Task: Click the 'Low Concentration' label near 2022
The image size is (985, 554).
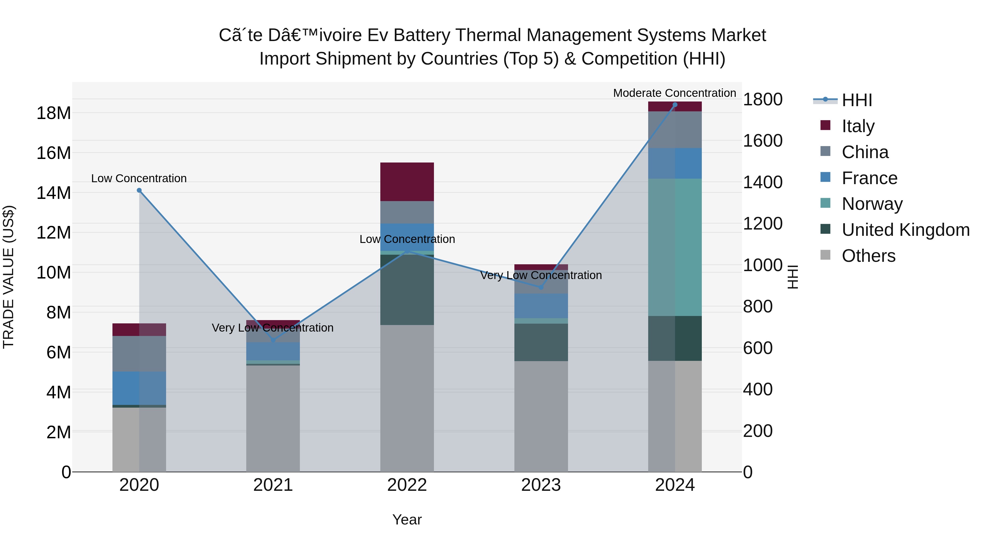Action: pos(407,239)
